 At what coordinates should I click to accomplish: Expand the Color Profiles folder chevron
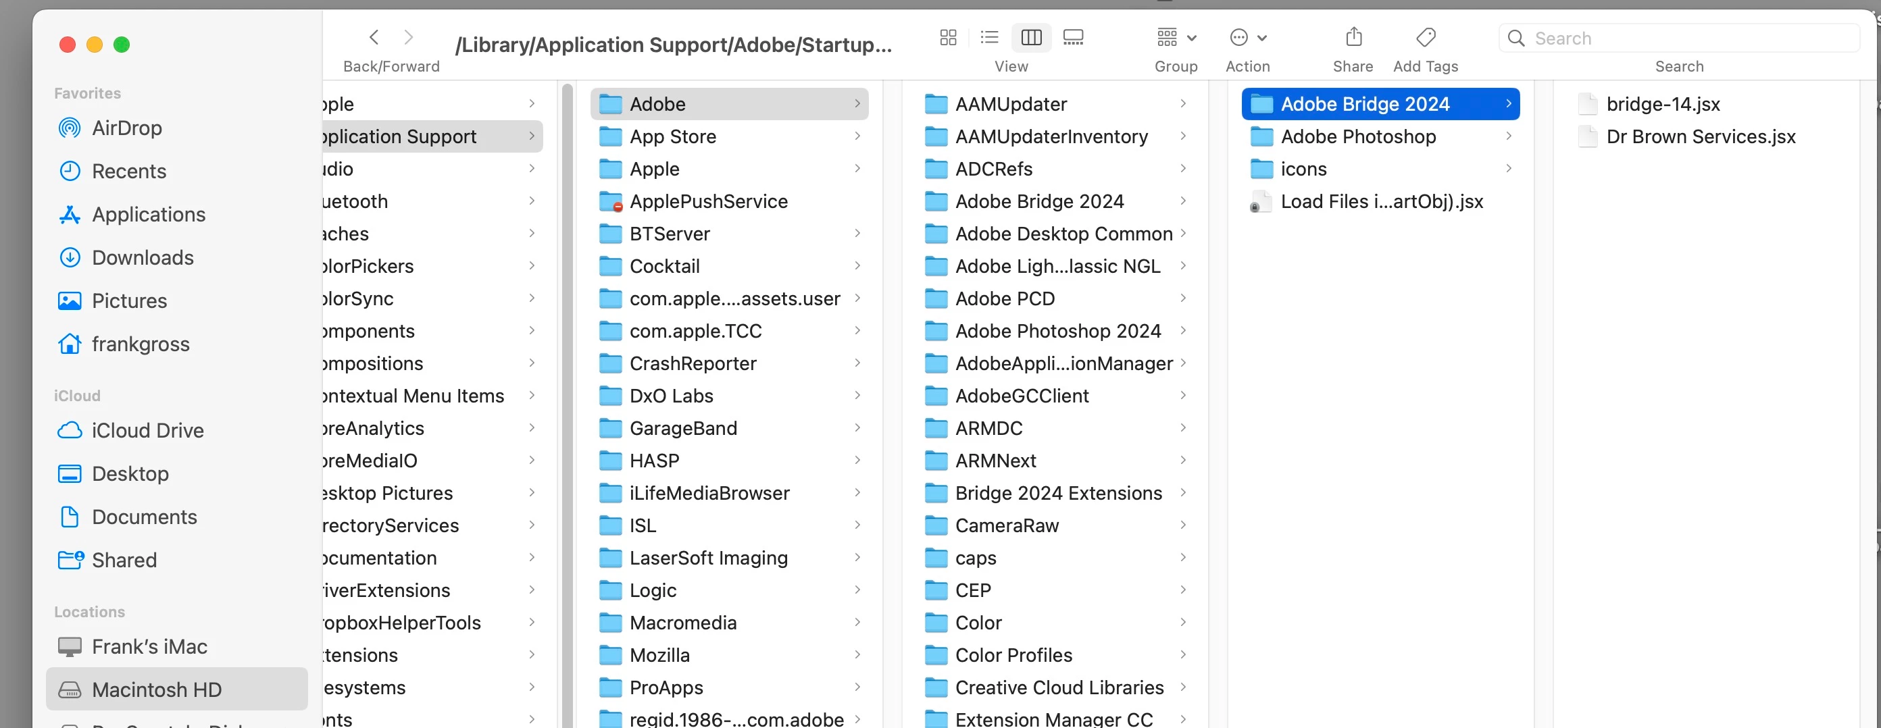click(x=1182, y=655)
